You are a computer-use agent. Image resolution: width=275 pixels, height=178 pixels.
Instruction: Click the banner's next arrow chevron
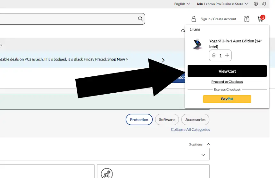click(x=163, y=60)
